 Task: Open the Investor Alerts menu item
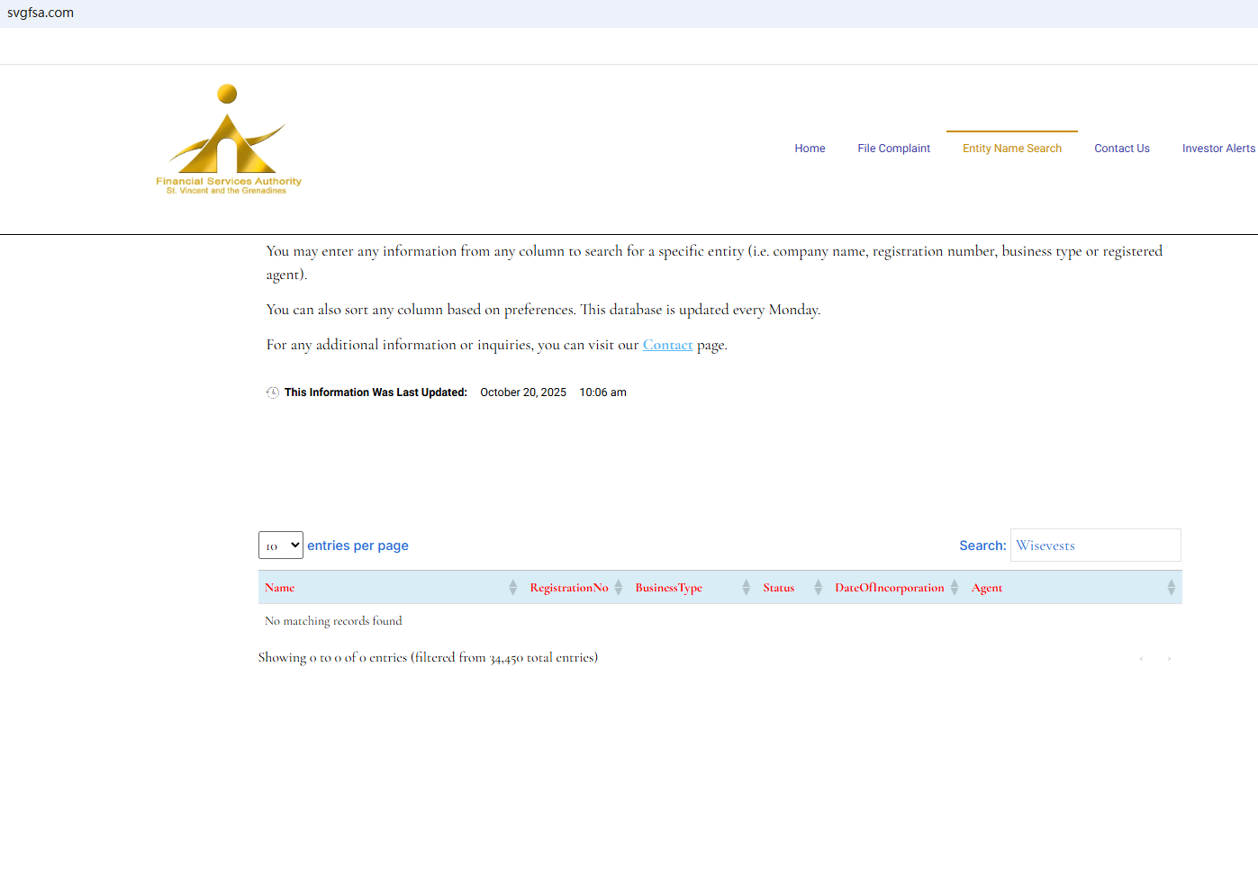coord(1218,149)
